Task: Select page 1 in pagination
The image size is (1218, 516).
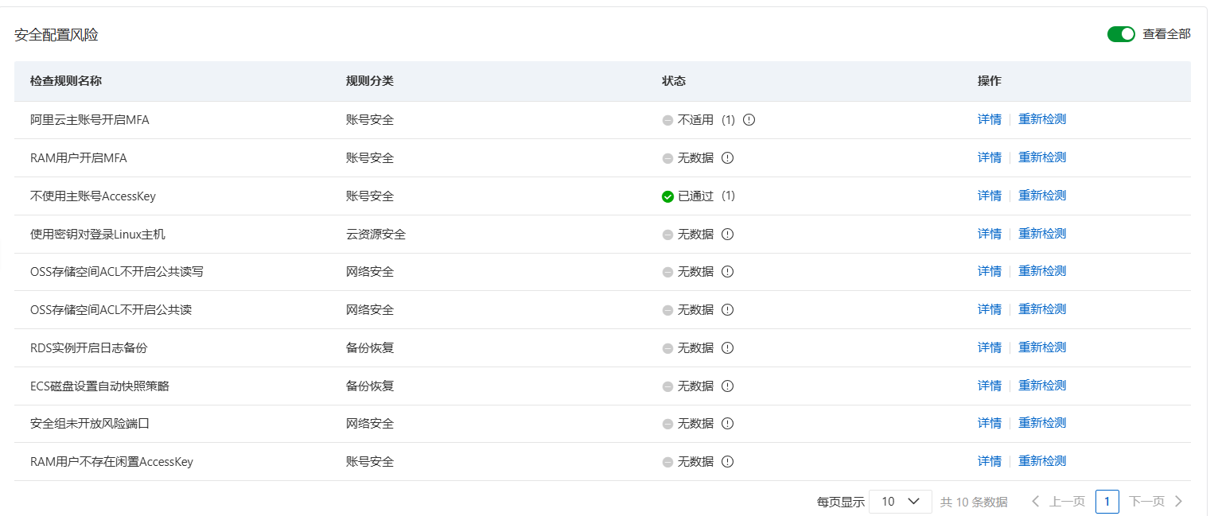Action: 1107,502
